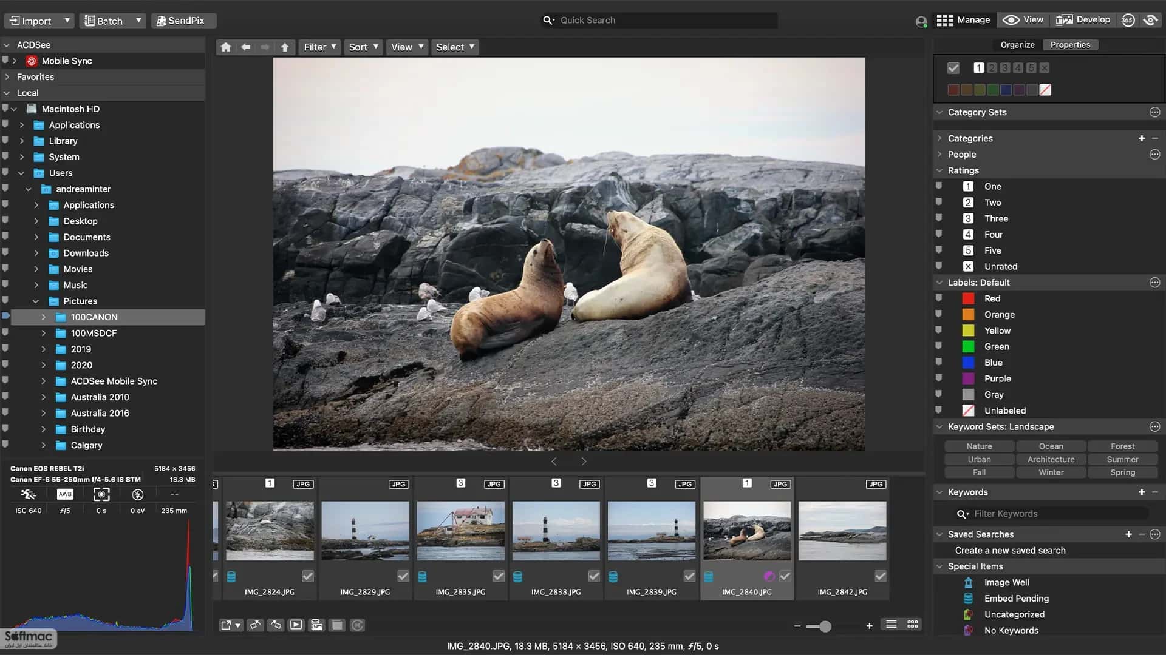
Task: Apply the Architecture keyword button
Action: tap(1051, 460)
